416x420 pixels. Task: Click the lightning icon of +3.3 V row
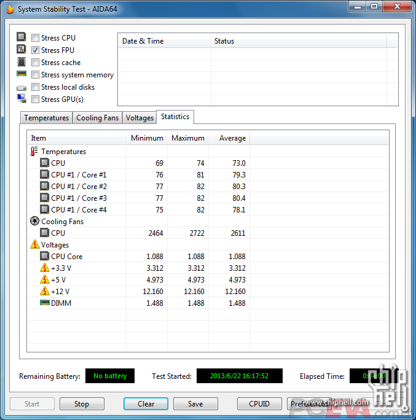[44, 268]
